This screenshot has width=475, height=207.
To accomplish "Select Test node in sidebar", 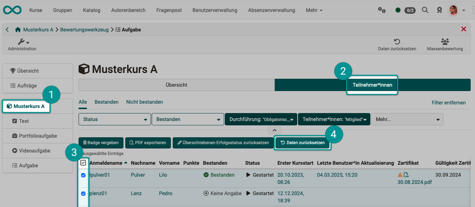I will click(x=38, y=121).
